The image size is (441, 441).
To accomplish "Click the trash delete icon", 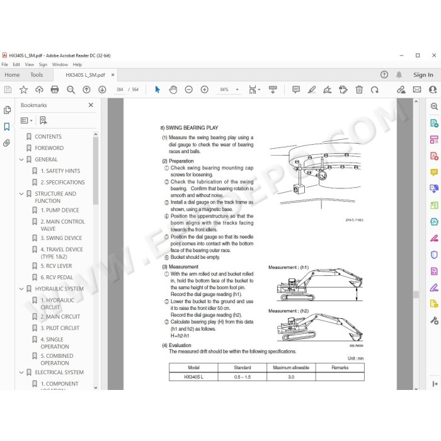I will coord(359,89).
